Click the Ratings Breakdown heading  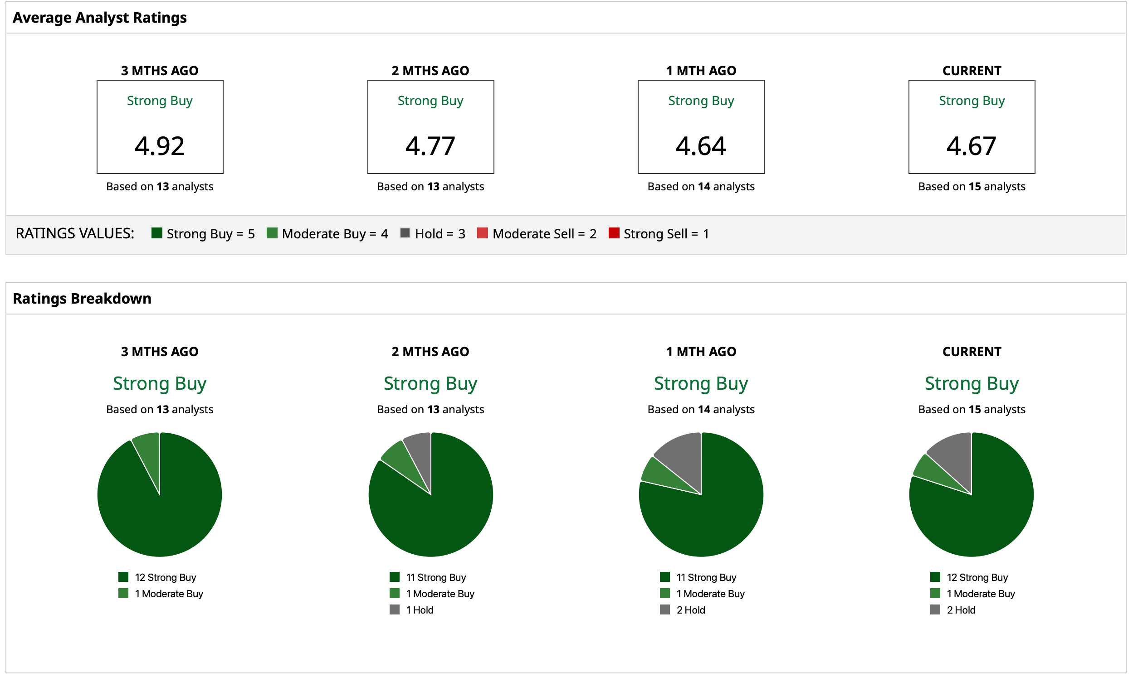[x=82, y=298]
